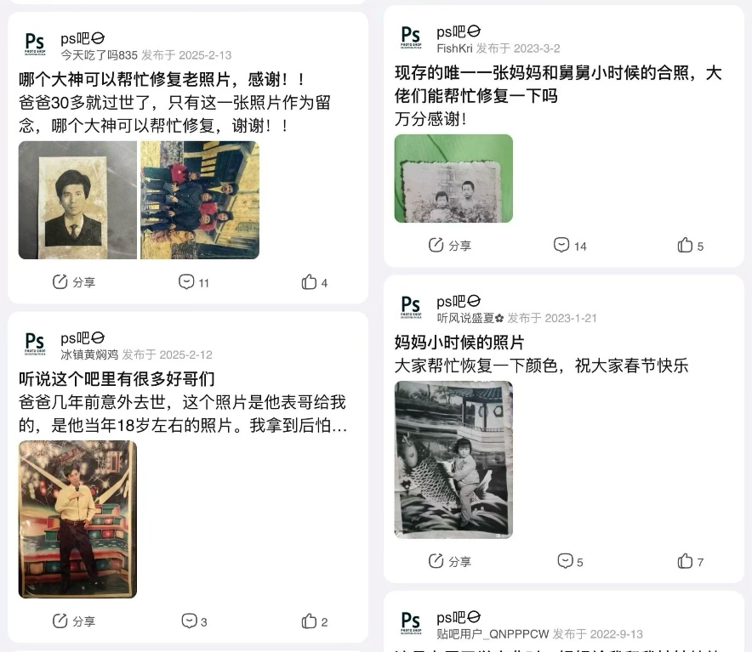Open the 14 comments on FishKri's post
This screenshot has width=752, height=652.
coord(570,246)
